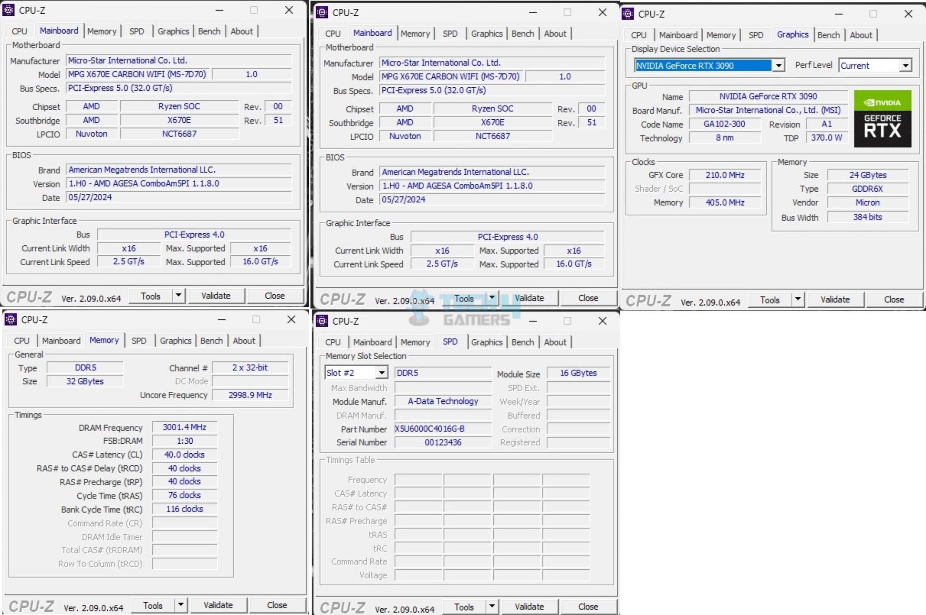The width and height of the screenshot is (926, 615).
Task: Select the TDP value 370.0 W
Action: (x=827, y=137)
